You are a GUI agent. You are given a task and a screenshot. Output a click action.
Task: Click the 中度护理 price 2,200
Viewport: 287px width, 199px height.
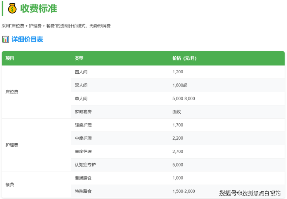coord(178,138)
